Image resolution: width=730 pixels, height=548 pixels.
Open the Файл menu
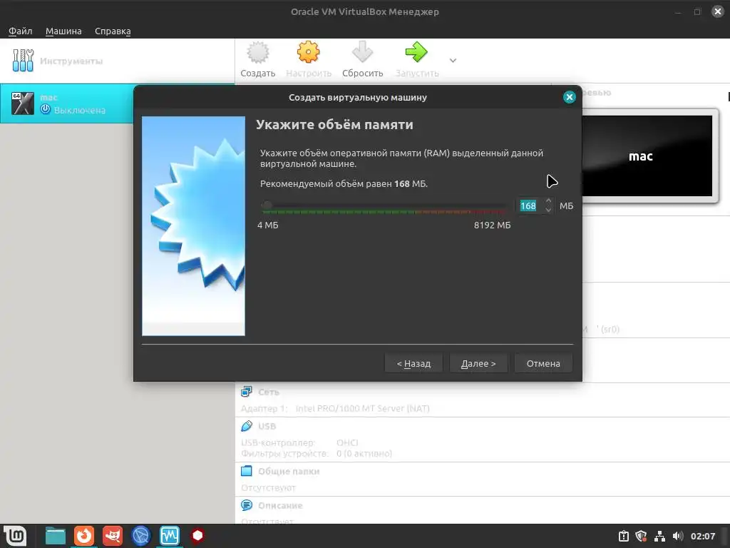pos(21,31)
